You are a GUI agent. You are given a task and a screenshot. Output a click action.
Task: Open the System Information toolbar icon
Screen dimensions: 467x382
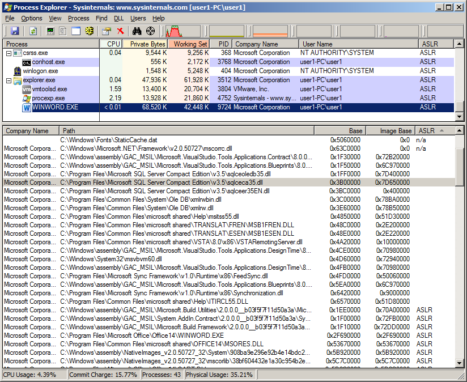point(50,31)
